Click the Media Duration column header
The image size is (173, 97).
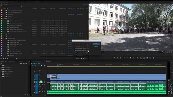(62, 8)
